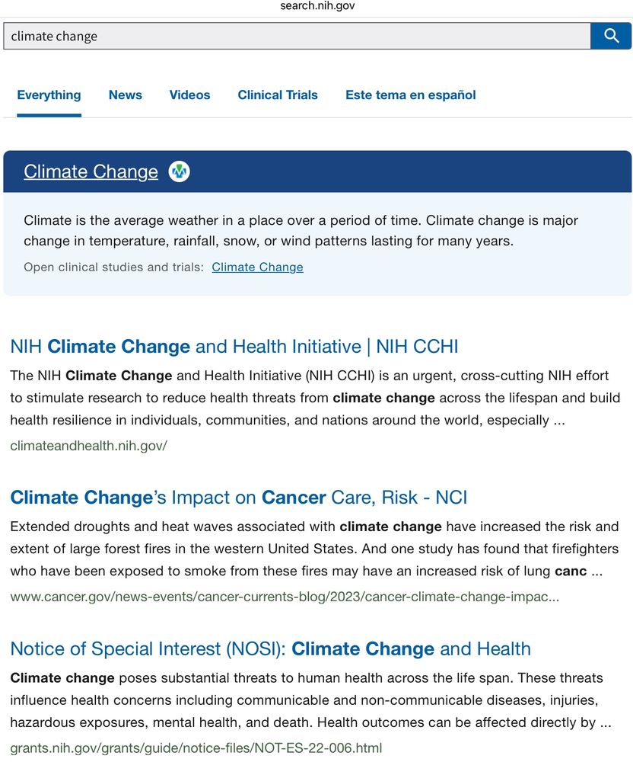The image size is (633, 762).
Task: Open the Videos tab
Action: pos(189,95)
